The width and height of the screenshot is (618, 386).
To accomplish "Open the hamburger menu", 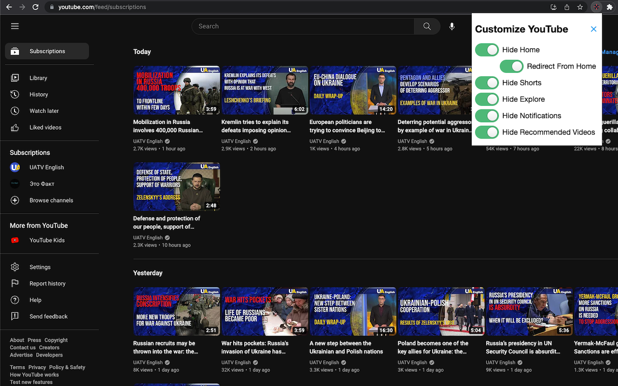I will [x=14, y=26].
